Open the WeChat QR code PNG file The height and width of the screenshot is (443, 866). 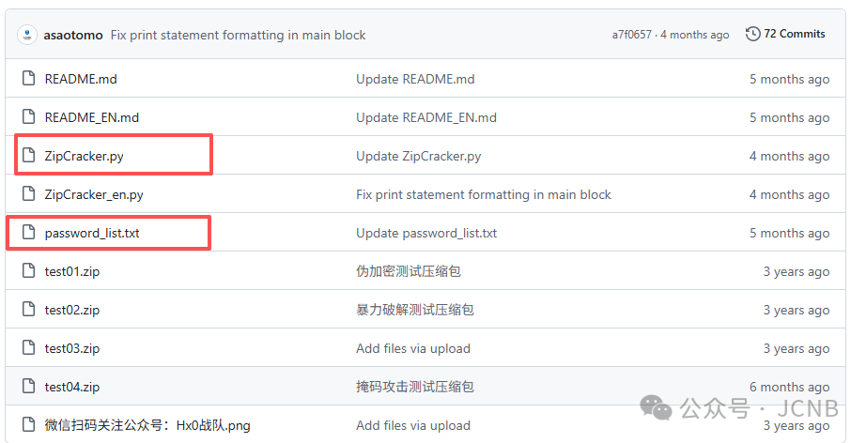click(x=147, y=425)
